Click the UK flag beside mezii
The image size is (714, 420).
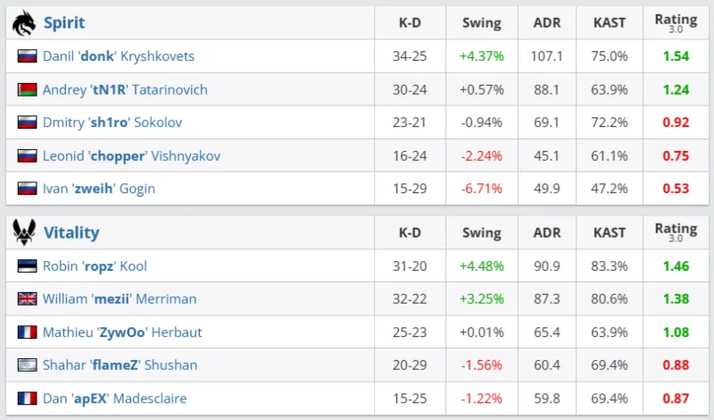point(27,299)
